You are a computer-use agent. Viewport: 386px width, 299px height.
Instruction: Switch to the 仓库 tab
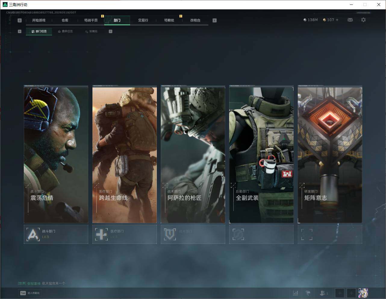point(65,20)
